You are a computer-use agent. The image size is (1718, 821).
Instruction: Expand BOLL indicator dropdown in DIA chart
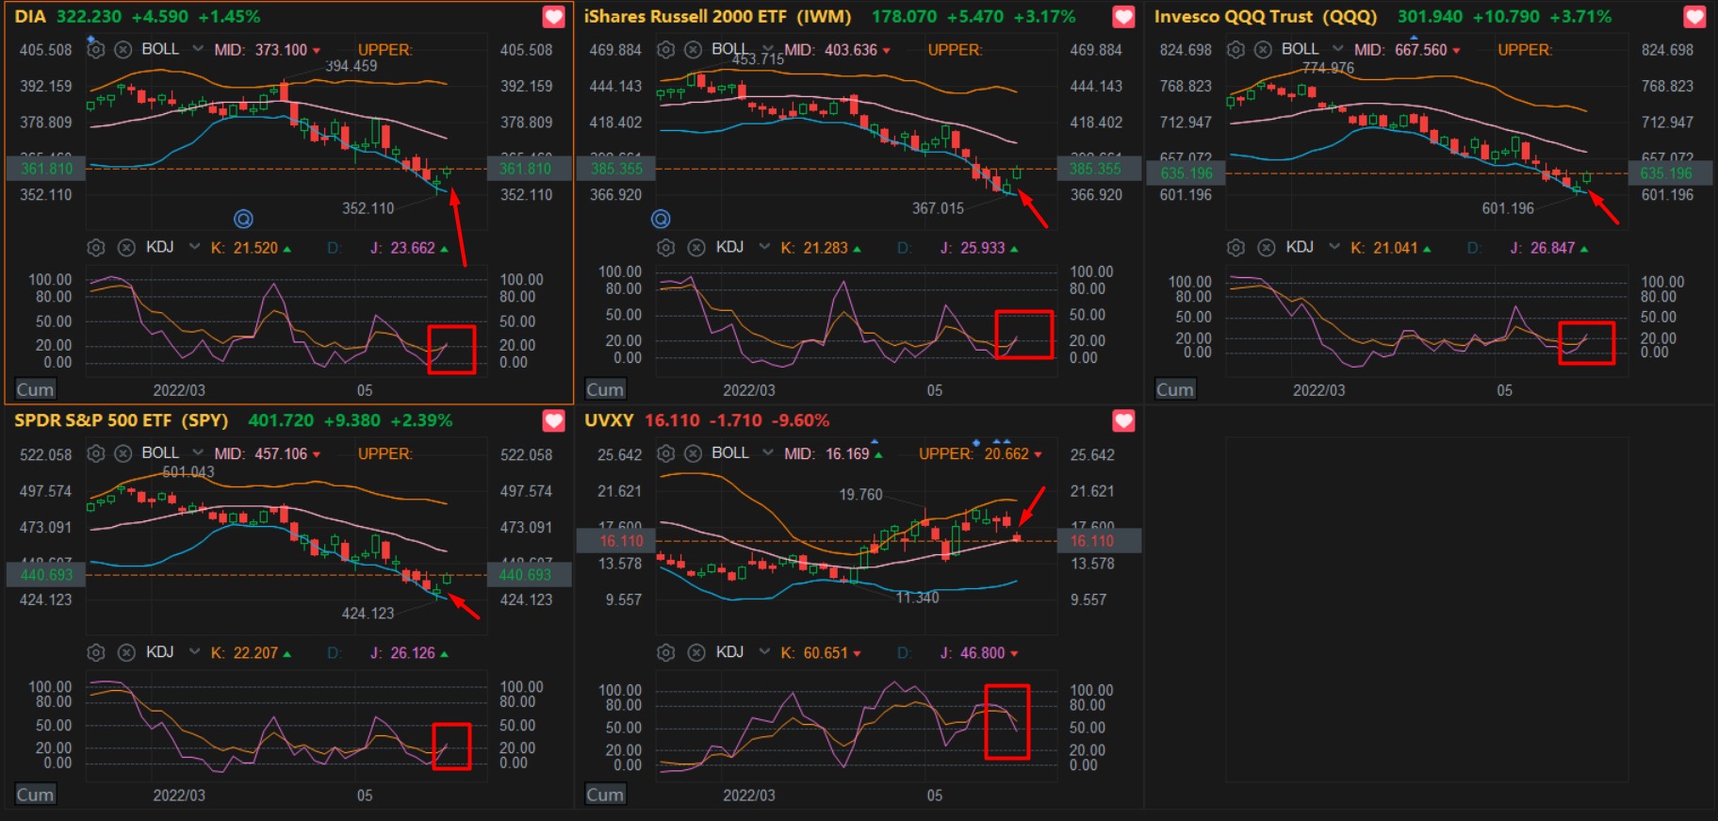click(197, 48)
